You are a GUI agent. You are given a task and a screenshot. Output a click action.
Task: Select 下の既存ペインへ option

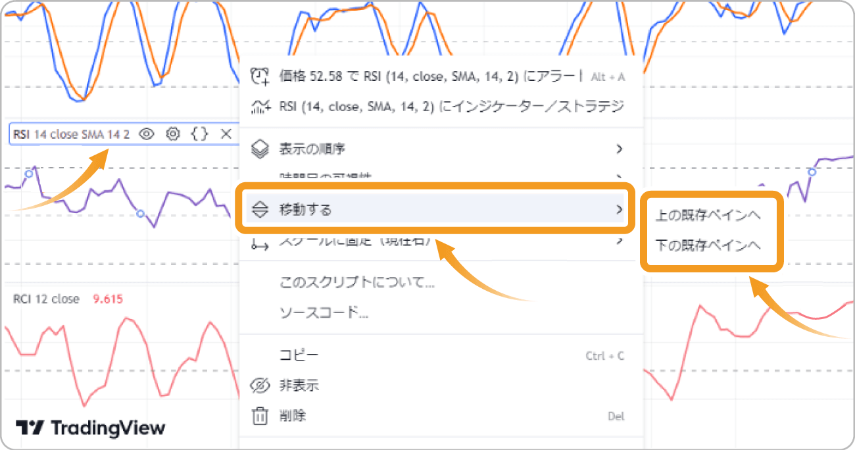[708, 245]
